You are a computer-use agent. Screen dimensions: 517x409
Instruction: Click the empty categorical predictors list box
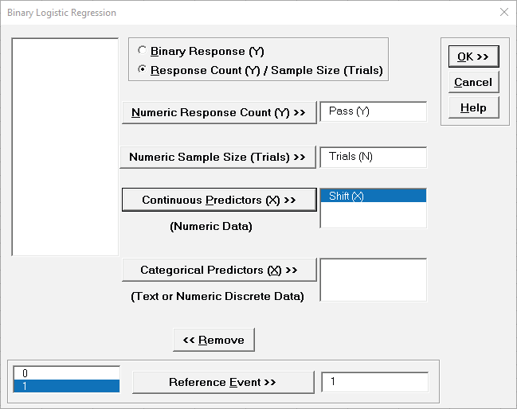coord(374,280)
